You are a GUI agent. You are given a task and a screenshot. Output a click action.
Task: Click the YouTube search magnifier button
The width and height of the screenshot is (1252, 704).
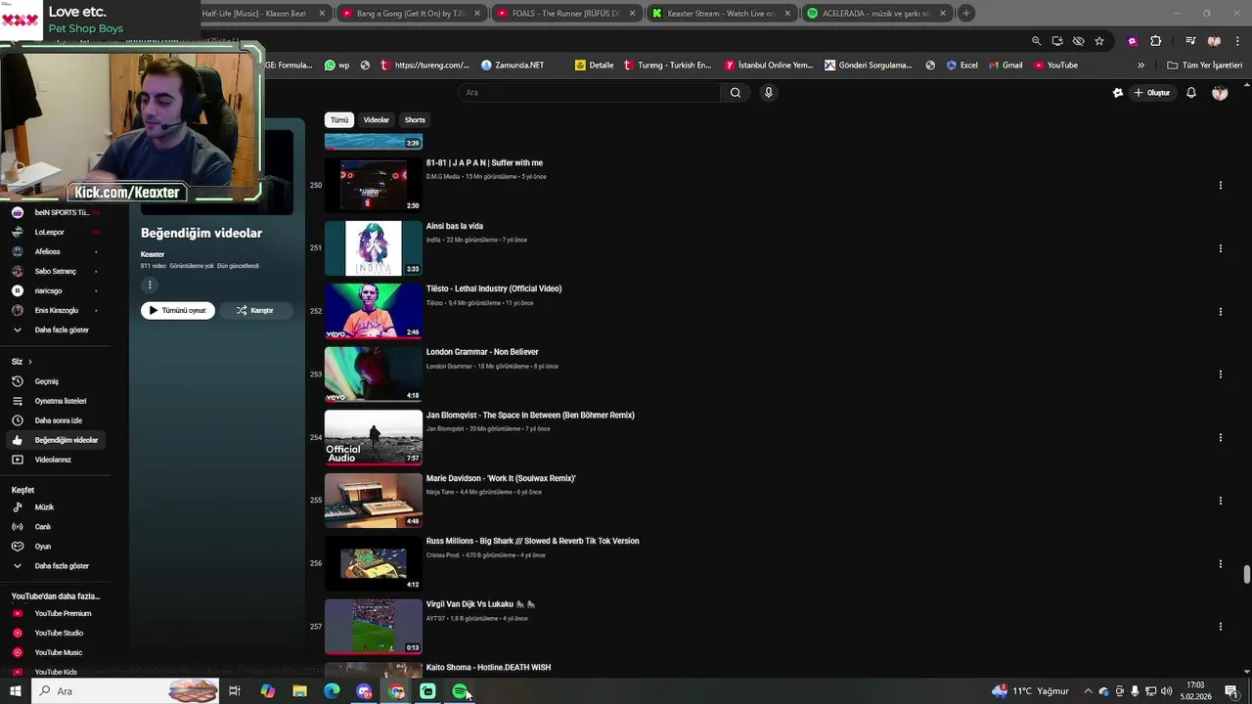click(x=736, y=93)
